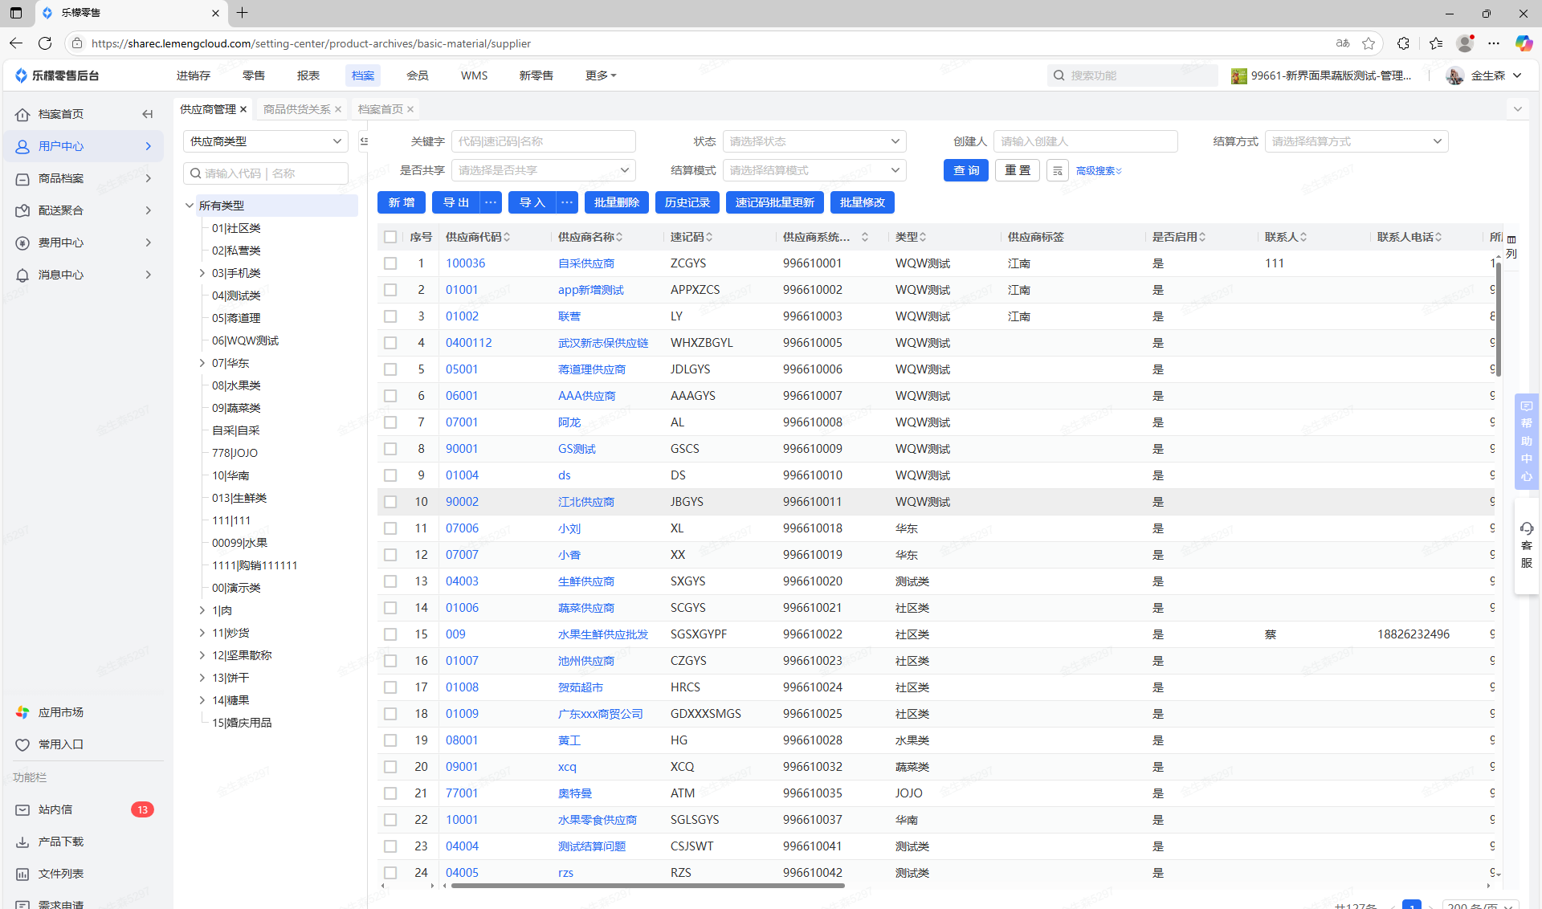1542x909 pixels.
Task: Open 客服 headset widget
Action: click(1527, 545)
